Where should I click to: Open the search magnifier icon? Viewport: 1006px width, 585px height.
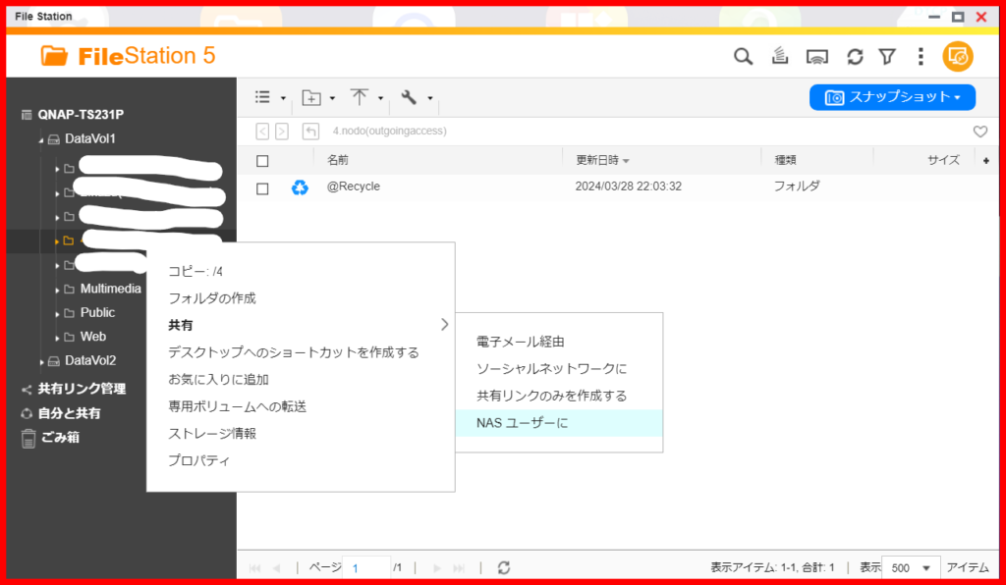point(743,56)
